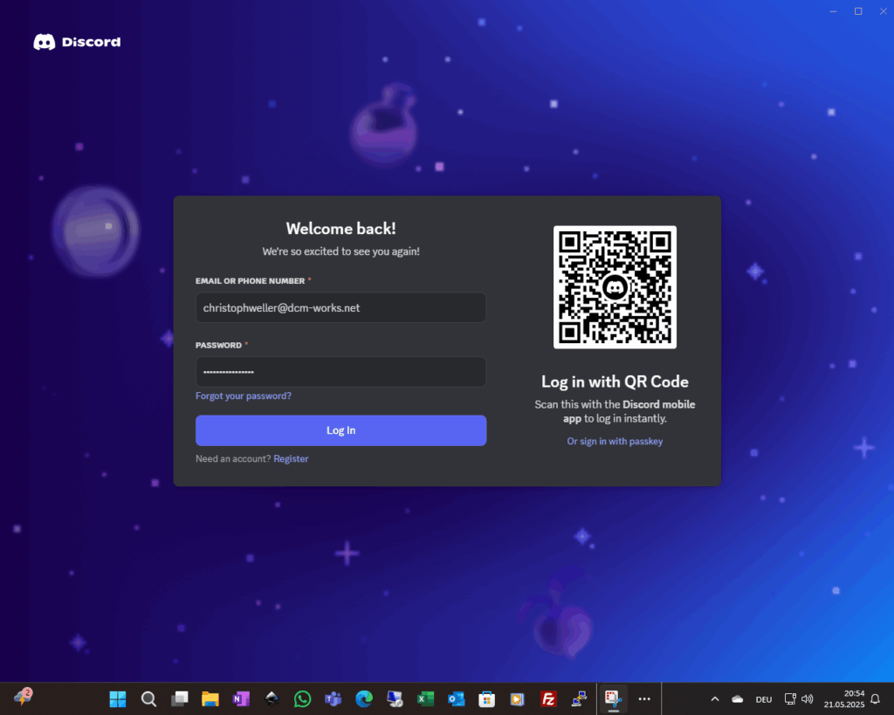Maximize the Discord window
This screenshot has width=894, height=715.
pyautogui.click(x=858, y=11)
